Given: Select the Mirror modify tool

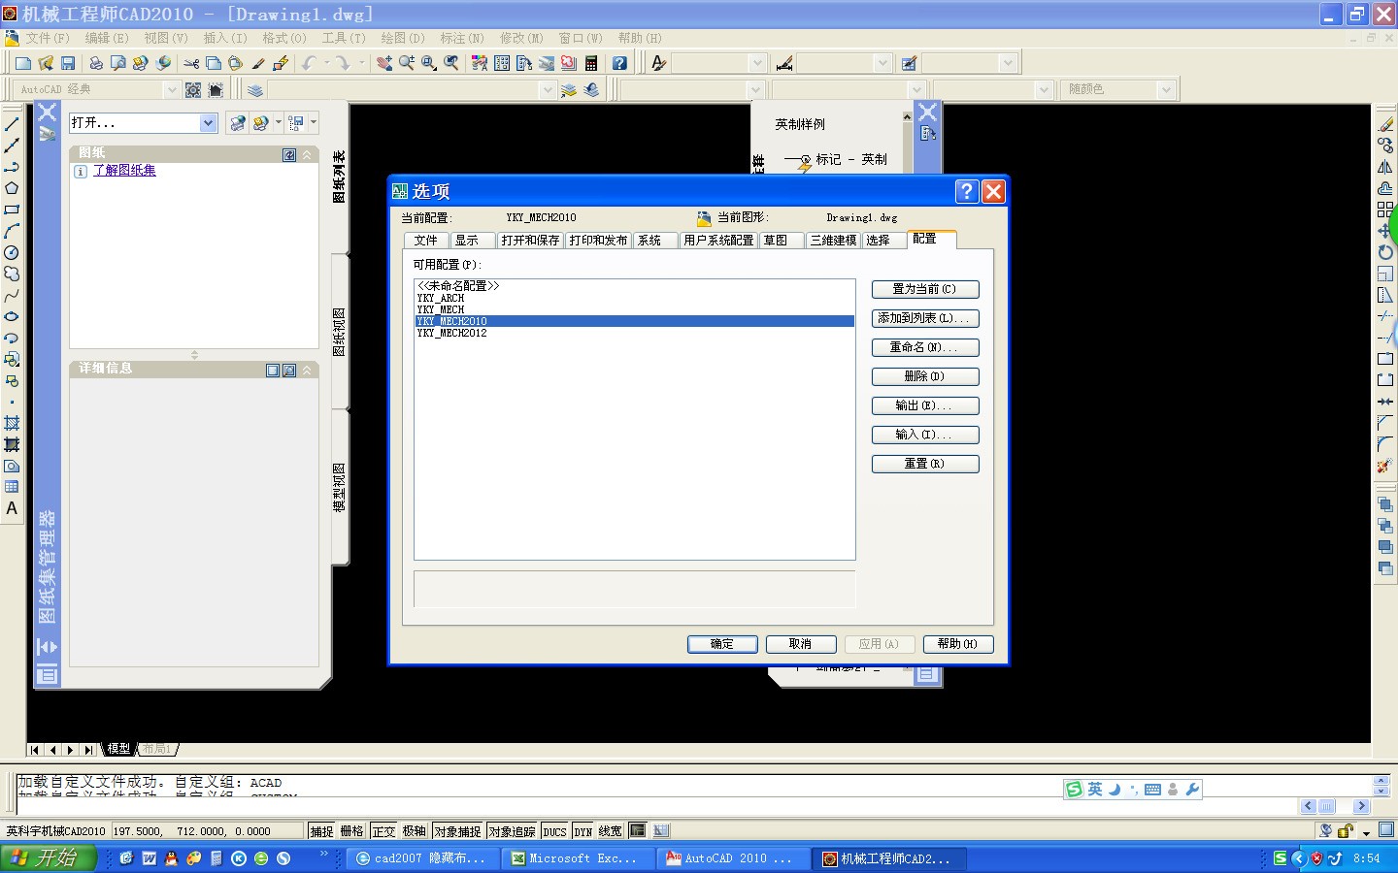Looking at the screenshot, I should click(x=1385, y=167).
